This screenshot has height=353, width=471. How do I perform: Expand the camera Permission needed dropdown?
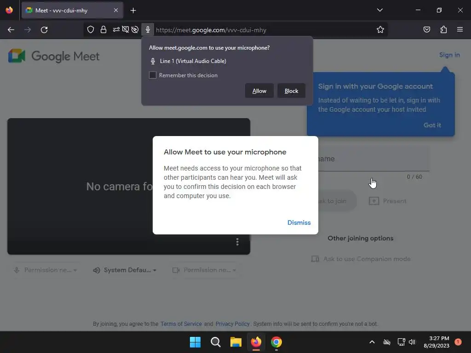pos(204,270)
